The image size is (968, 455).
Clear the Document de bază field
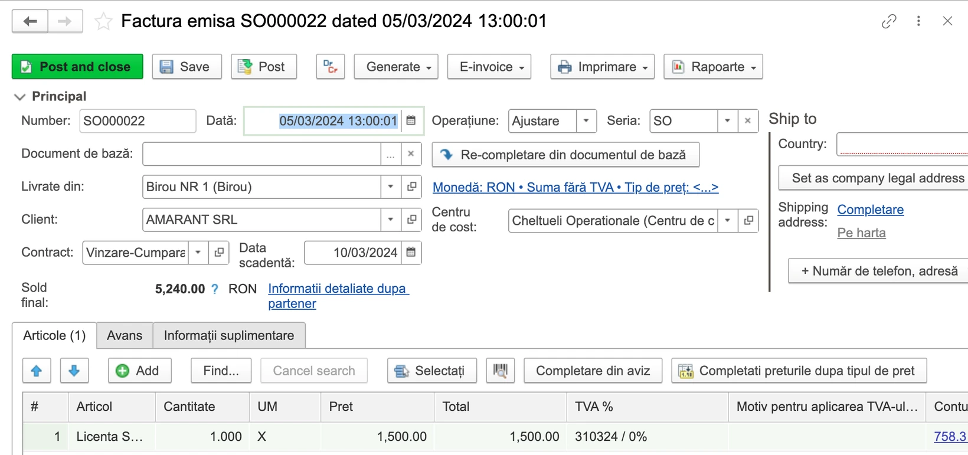[x=411, y=154]
